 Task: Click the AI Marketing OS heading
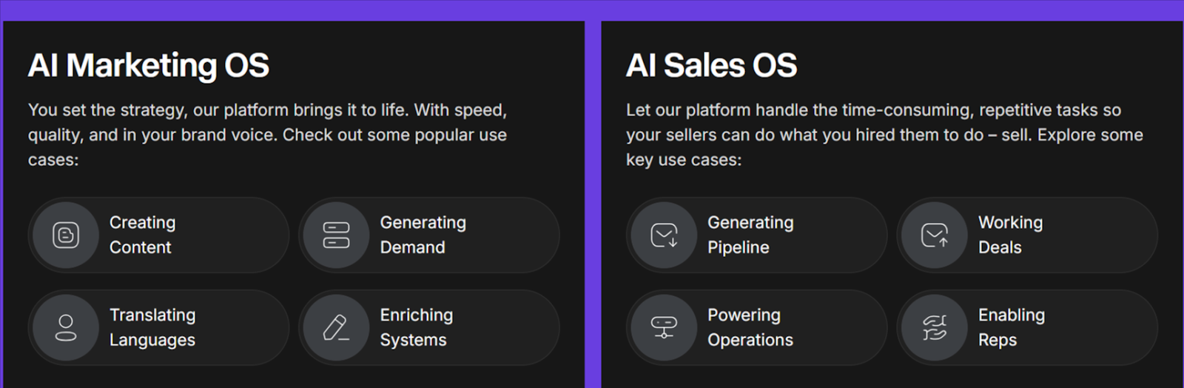(x=149, y=65)
